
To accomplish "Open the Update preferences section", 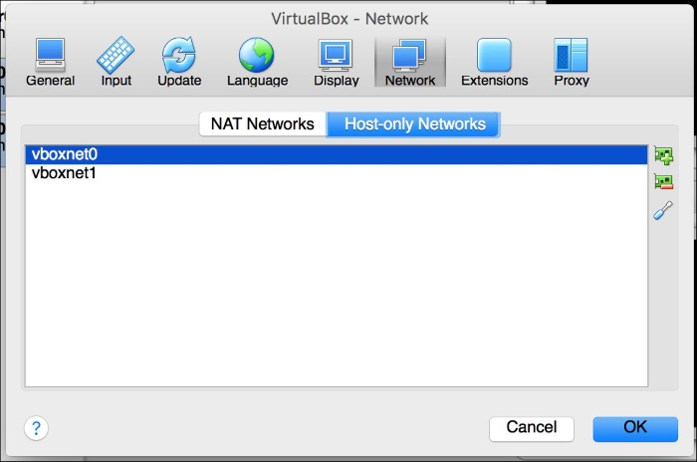I will tap(179, 63).
